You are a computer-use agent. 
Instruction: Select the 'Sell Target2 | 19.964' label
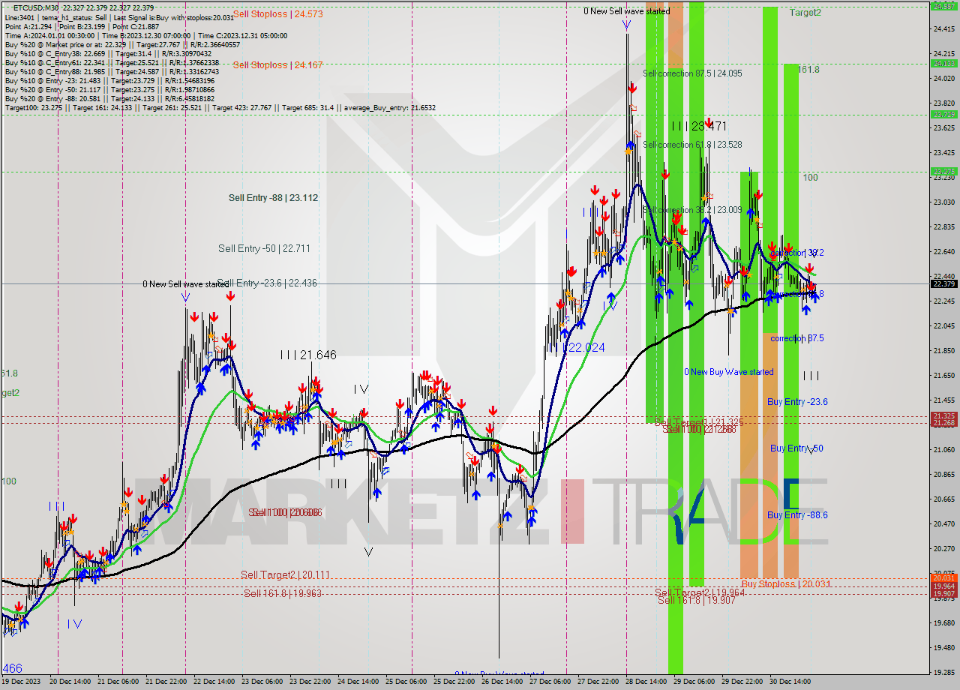(x=700, y=592)
